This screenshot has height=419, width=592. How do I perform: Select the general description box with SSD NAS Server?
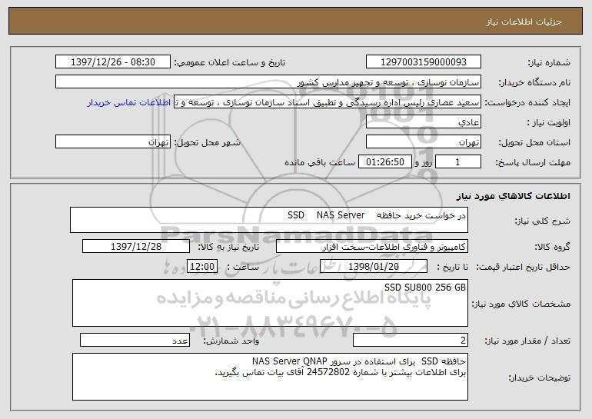click(x=269, y=220)
